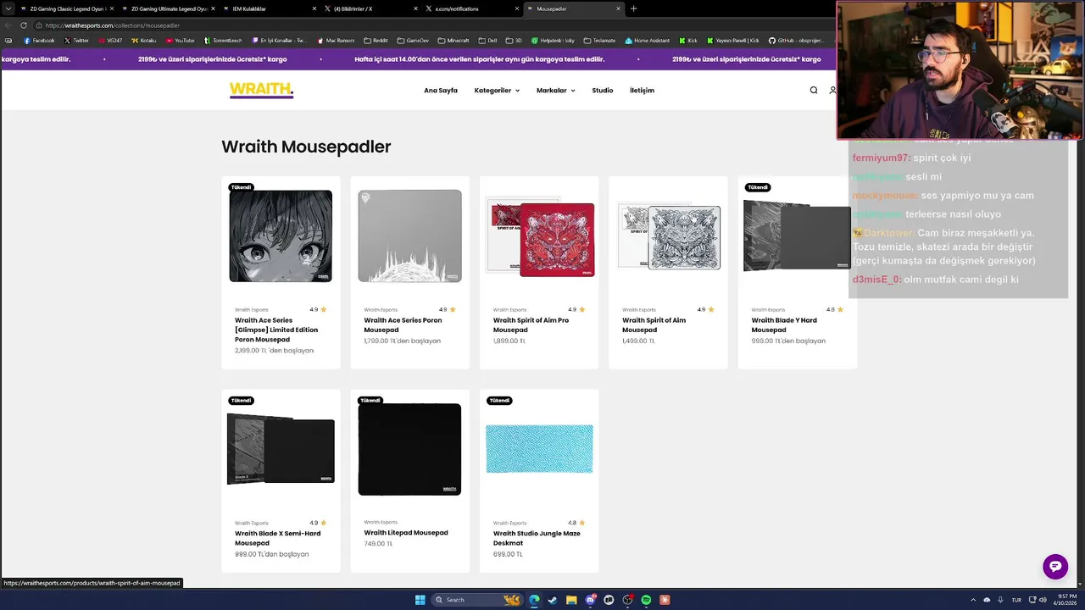
Task: Click the anime eyes Glimpse mousepad image
Action: (x=281, y=236)
